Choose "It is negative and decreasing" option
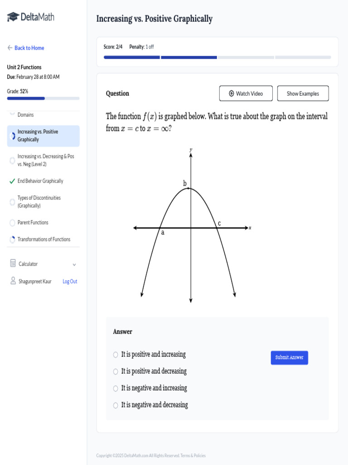 [x=116, y=405]
